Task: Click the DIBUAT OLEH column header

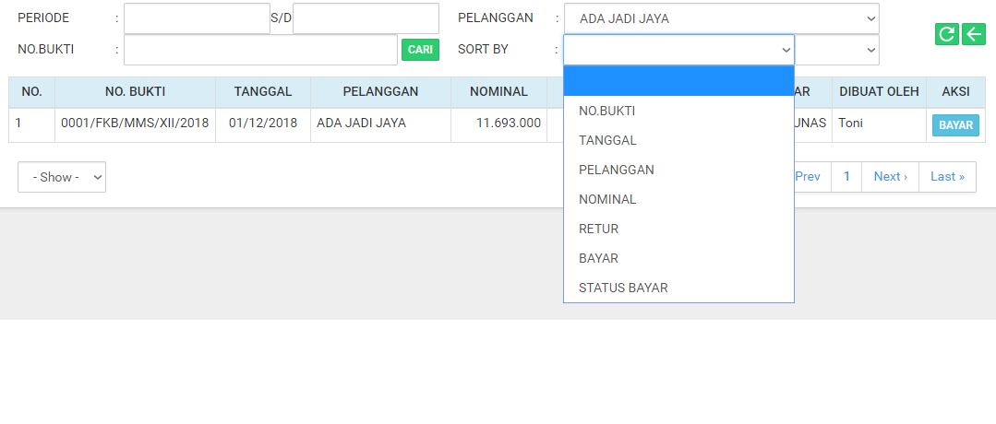Action: pyautogui.click(x=879, y=92)
